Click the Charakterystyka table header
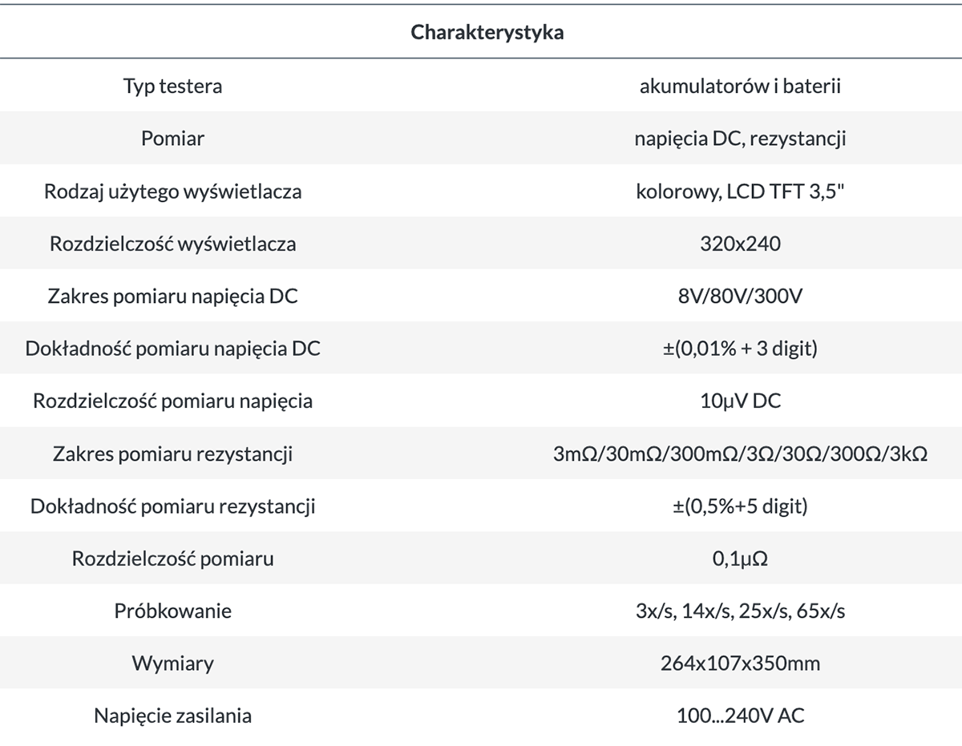Image resolution: width=962 pixels, height=746 pixels. pyautogui.click(x=487, y=33)
